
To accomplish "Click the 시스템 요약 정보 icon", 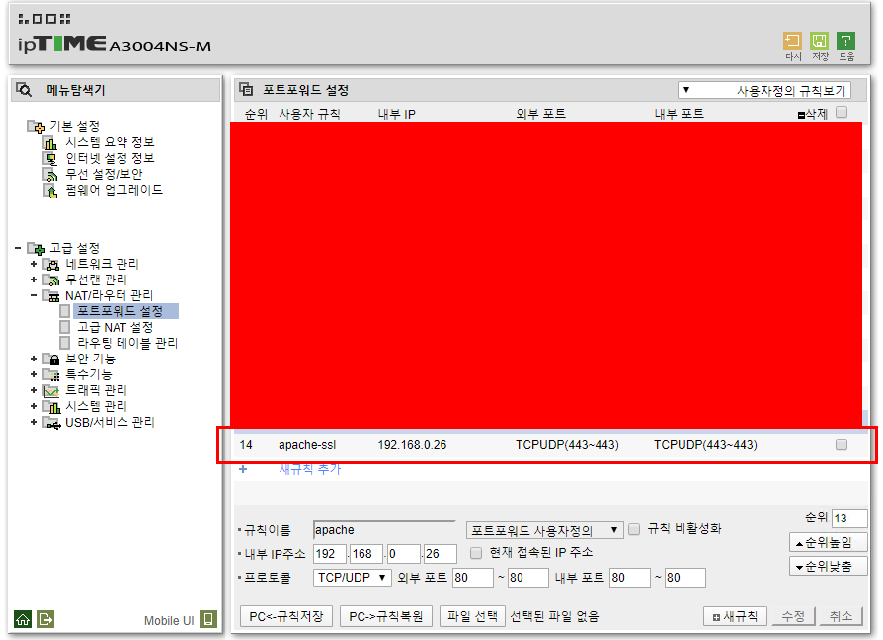I will click(50, 143).
